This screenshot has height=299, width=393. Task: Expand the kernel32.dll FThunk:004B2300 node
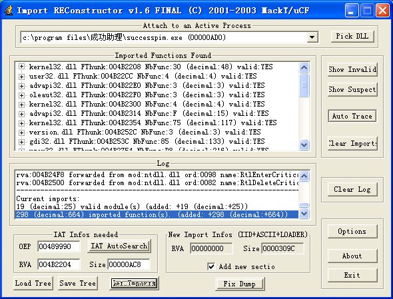pos(21,105)
